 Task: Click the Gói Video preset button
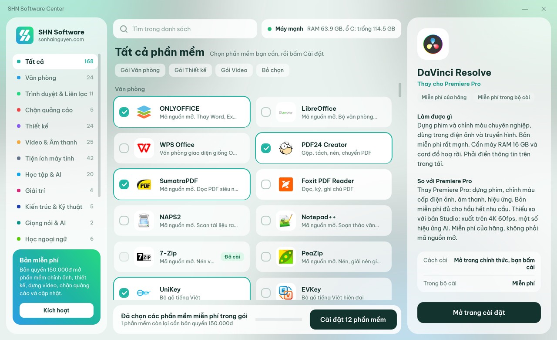click(x=234, y=70)
